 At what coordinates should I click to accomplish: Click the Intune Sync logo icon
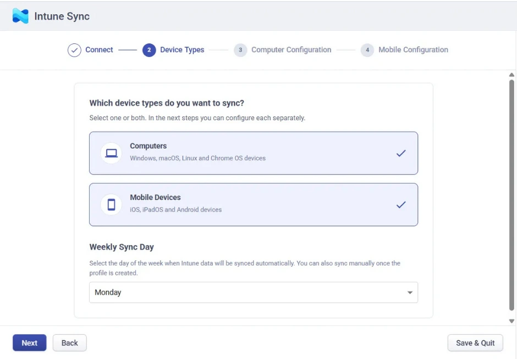pos(20,16)
